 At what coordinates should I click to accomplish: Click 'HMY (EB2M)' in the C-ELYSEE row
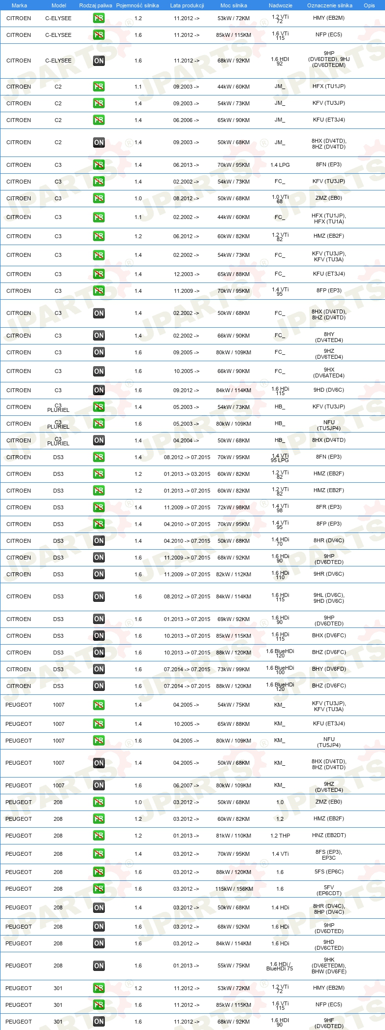point(329,18)
